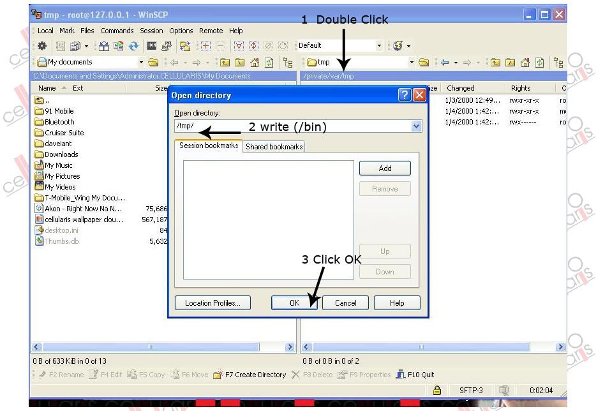This screenshot has width=596, height=411.
Task: Click the local Home directory icon
Action: (254, 63)
